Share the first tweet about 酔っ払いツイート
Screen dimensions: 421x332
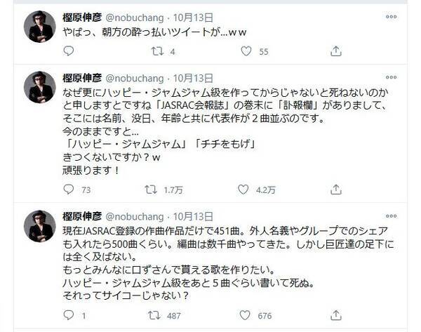[335, 51]
